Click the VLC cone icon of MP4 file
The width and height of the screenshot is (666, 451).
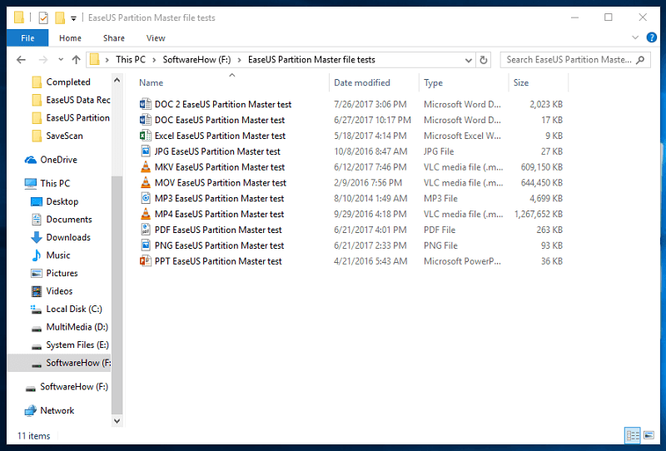tap(145, 214)
